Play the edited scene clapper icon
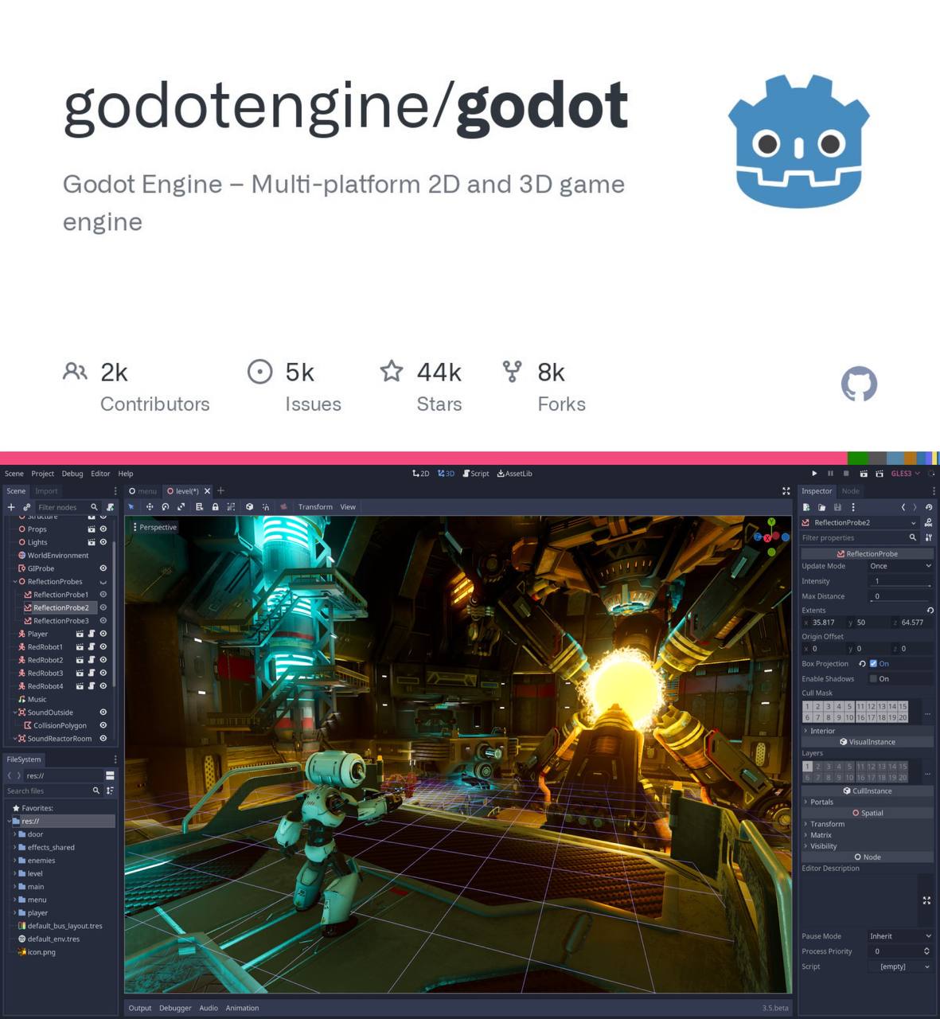 (863, 474)
